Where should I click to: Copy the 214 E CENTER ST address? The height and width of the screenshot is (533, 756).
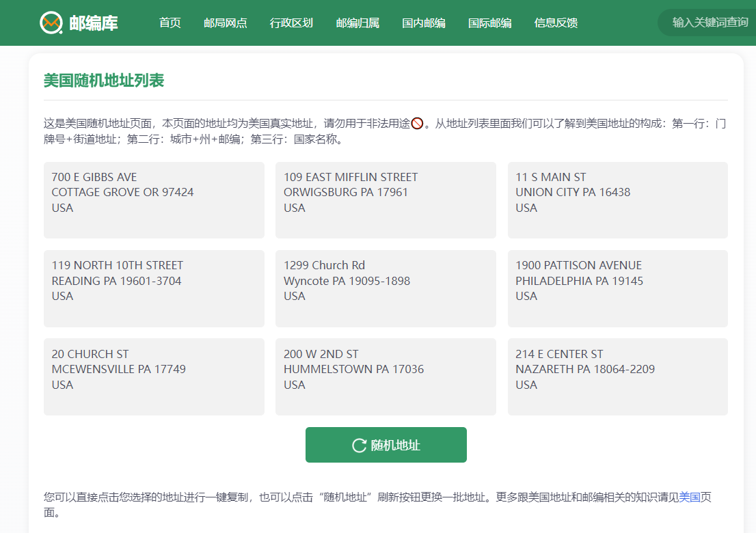point(617,377)
